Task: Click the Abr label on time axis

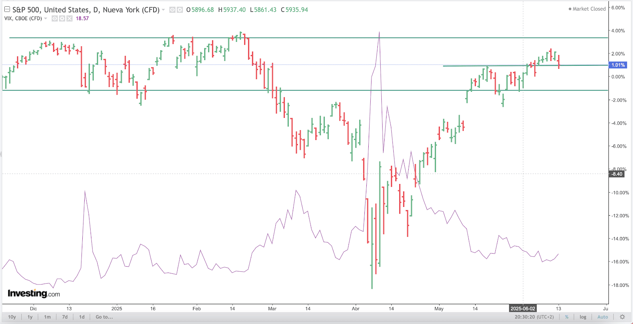Action: [356, 309]
